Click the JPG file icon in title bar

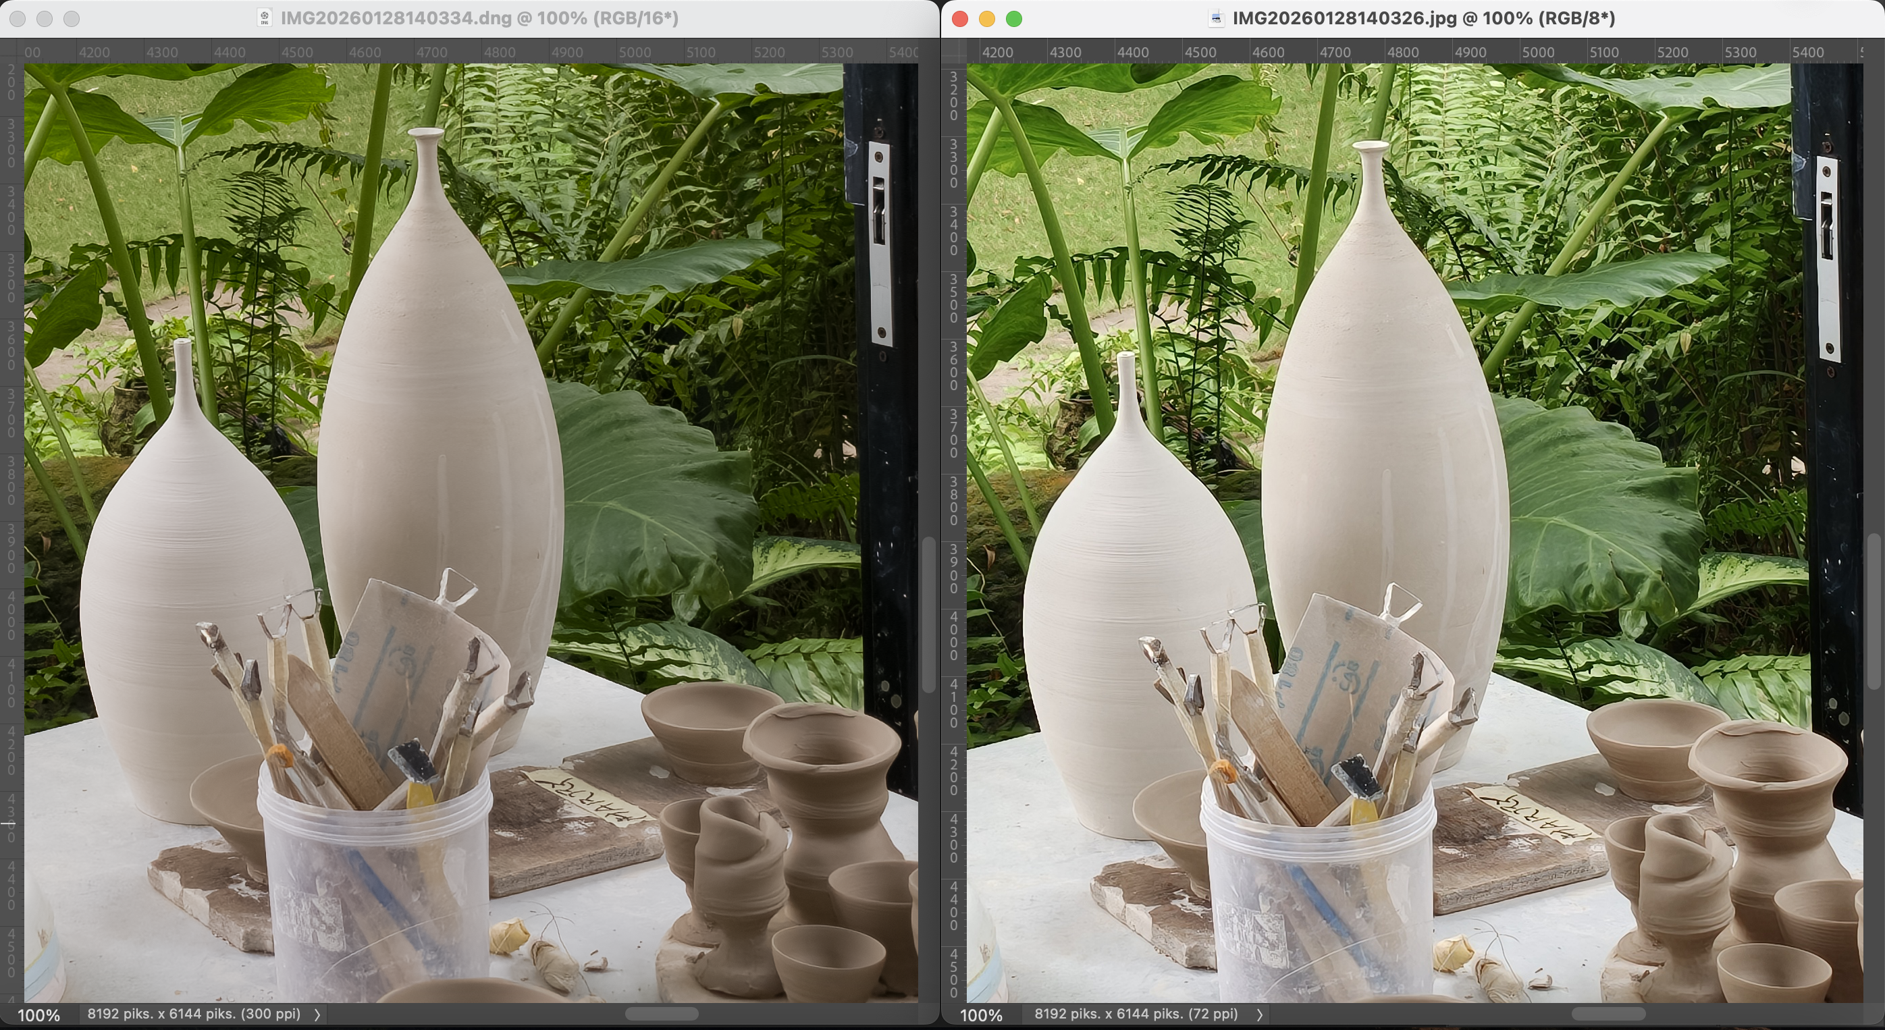pyautogui.click(x=1216, y=18)
